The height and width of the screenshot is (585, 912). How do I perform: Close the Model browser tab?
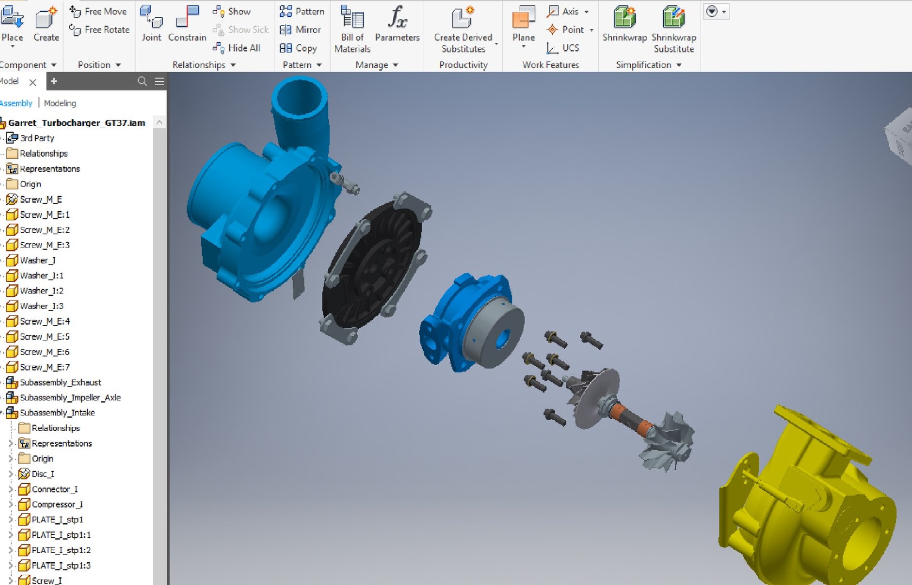click(x=33, y=82)
